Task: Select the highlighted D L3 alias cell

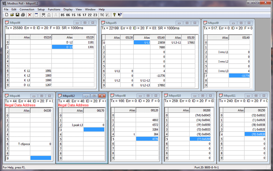Action: pyautogui.click(x=62, y=47)
